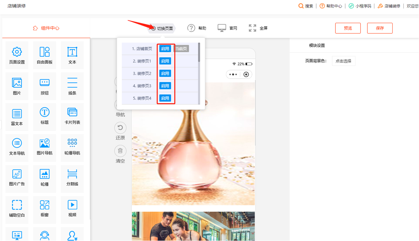The height and width of the screenshot is (241, 419).
Task: Open the 帮助中心 help center link
Action: [x=331, y=6]
